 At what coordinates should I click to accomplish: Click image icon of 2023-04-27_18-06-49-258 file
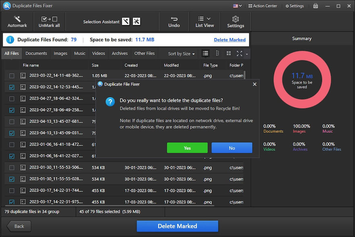[x=23, y=110]
